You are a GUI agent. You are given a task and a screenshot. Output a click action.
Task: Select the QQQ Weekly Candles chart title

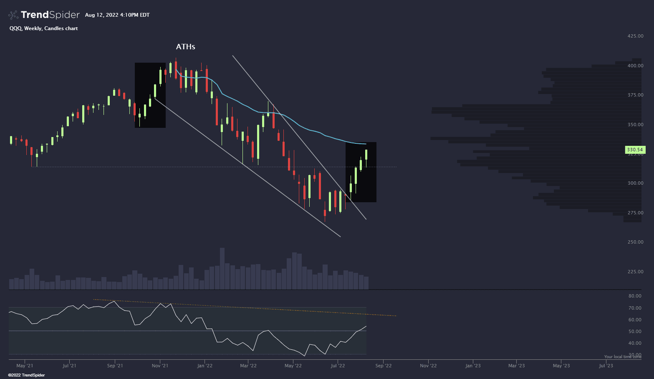click(43, 28)
